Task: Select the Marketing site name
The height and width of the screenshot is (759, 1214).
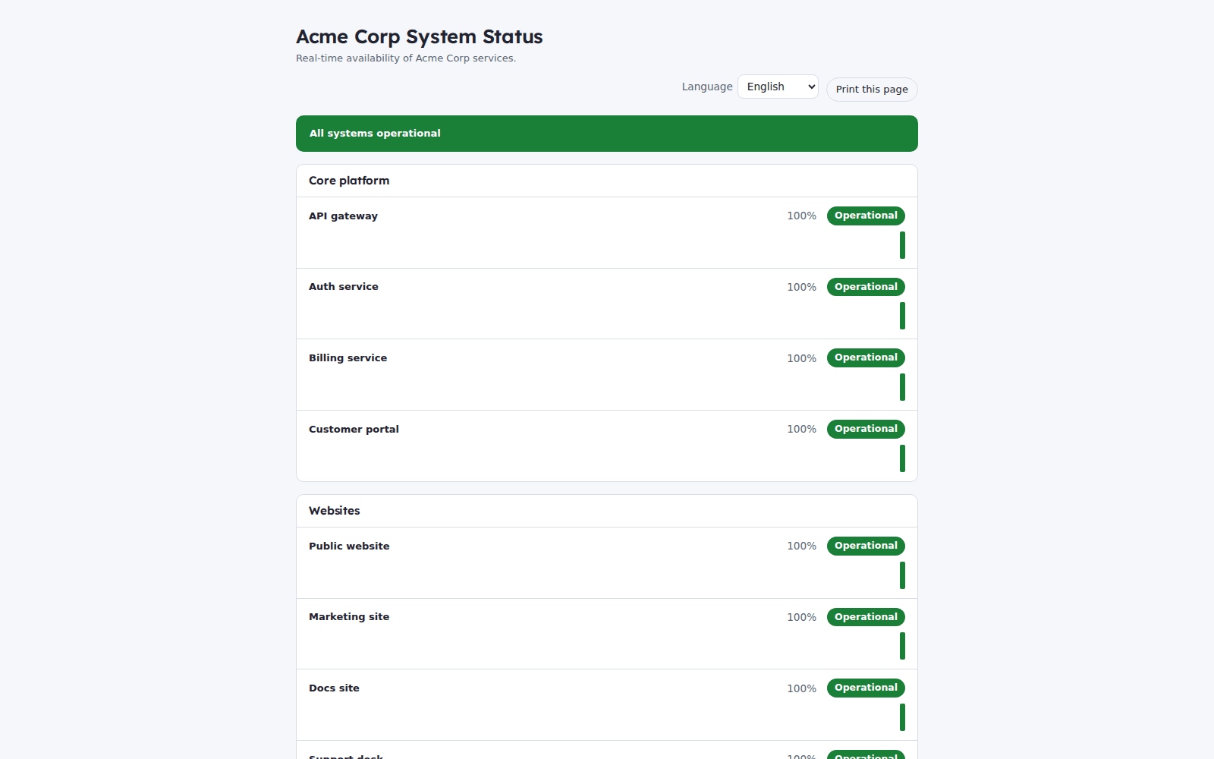Action: 349,617
